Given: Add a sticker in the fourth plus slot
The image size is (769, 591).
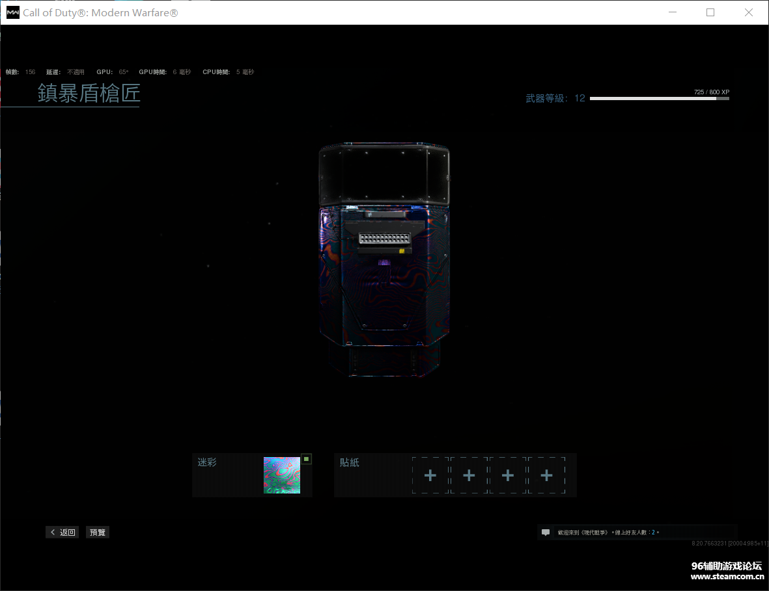Looking at the screenshot, I should tap(546, 475).
